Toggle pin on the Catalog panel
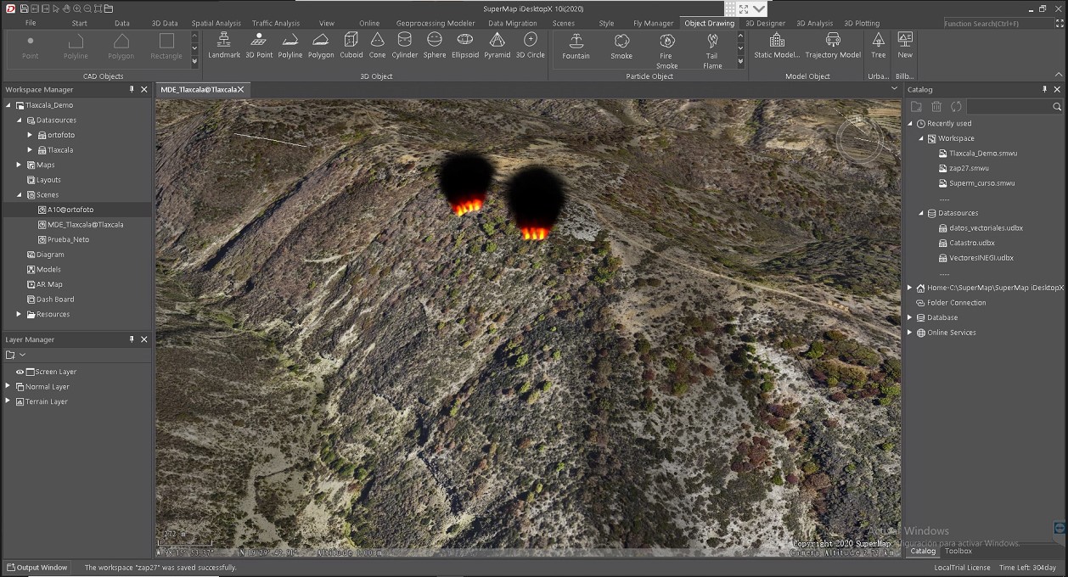 1045,89
